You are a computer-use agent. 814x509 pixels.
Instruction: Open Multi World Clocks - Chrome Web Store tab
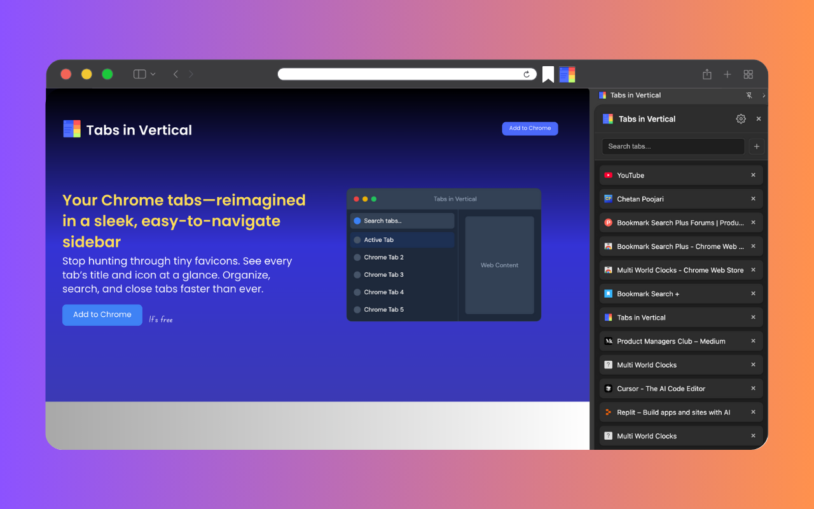click(681, 270)
